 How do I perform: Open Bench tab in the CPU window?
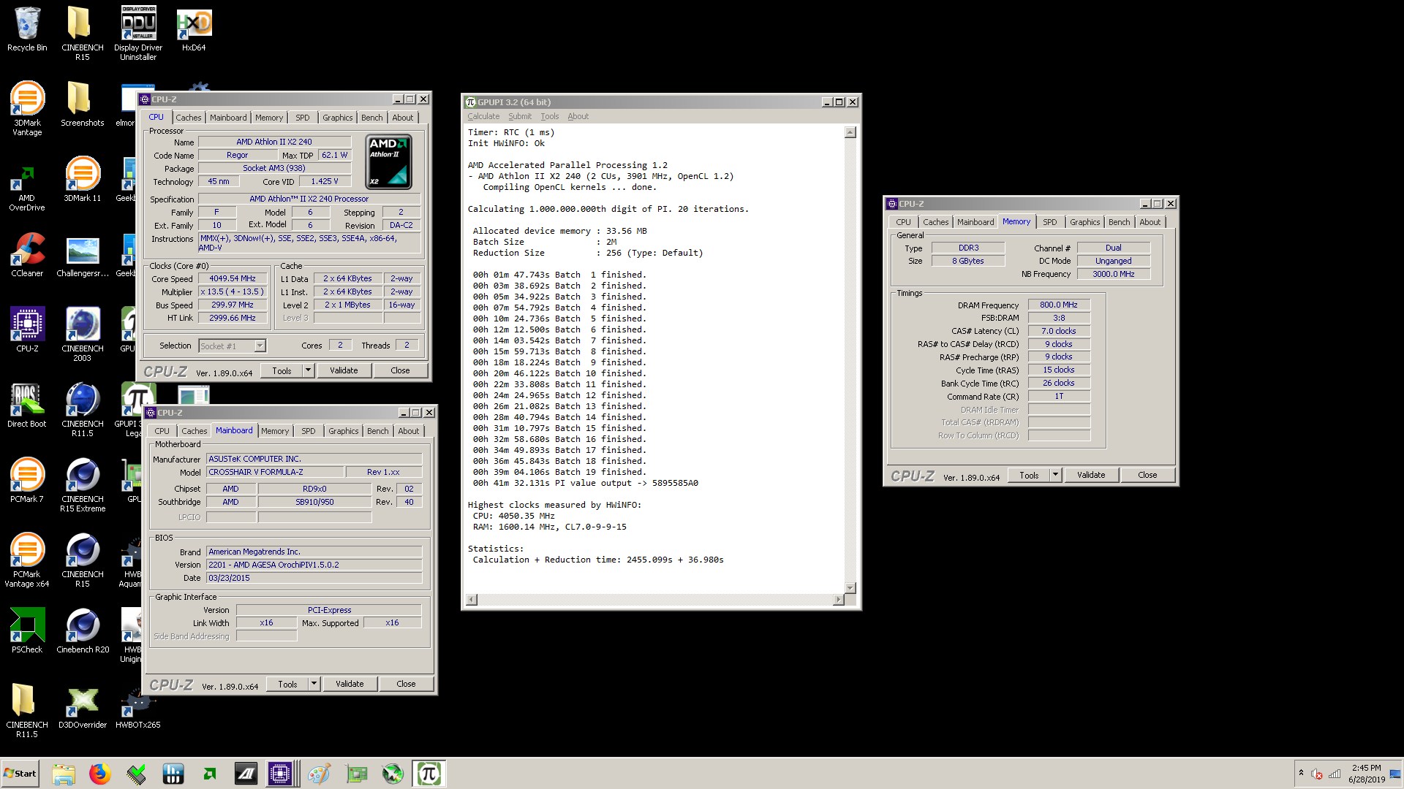[x=371, y=118]
